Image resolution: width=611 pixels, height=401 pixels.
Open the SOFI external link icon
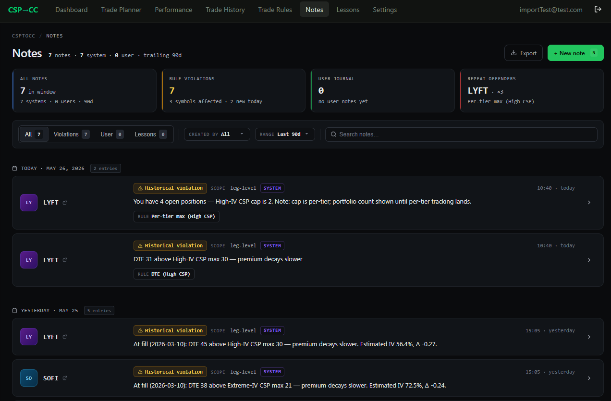point(65,378)
